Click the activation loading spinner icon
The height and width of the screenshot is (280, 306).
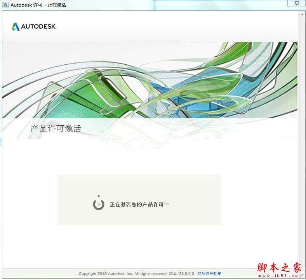(x=99, y=203)
